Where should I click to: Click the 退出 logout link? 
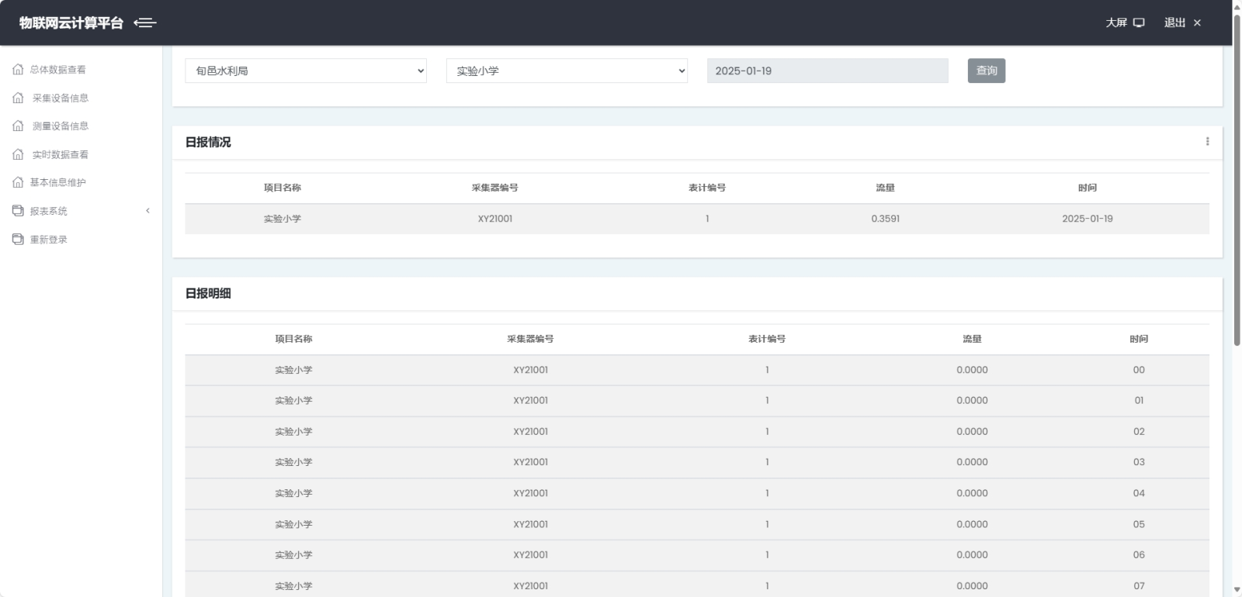(1174, 22)
